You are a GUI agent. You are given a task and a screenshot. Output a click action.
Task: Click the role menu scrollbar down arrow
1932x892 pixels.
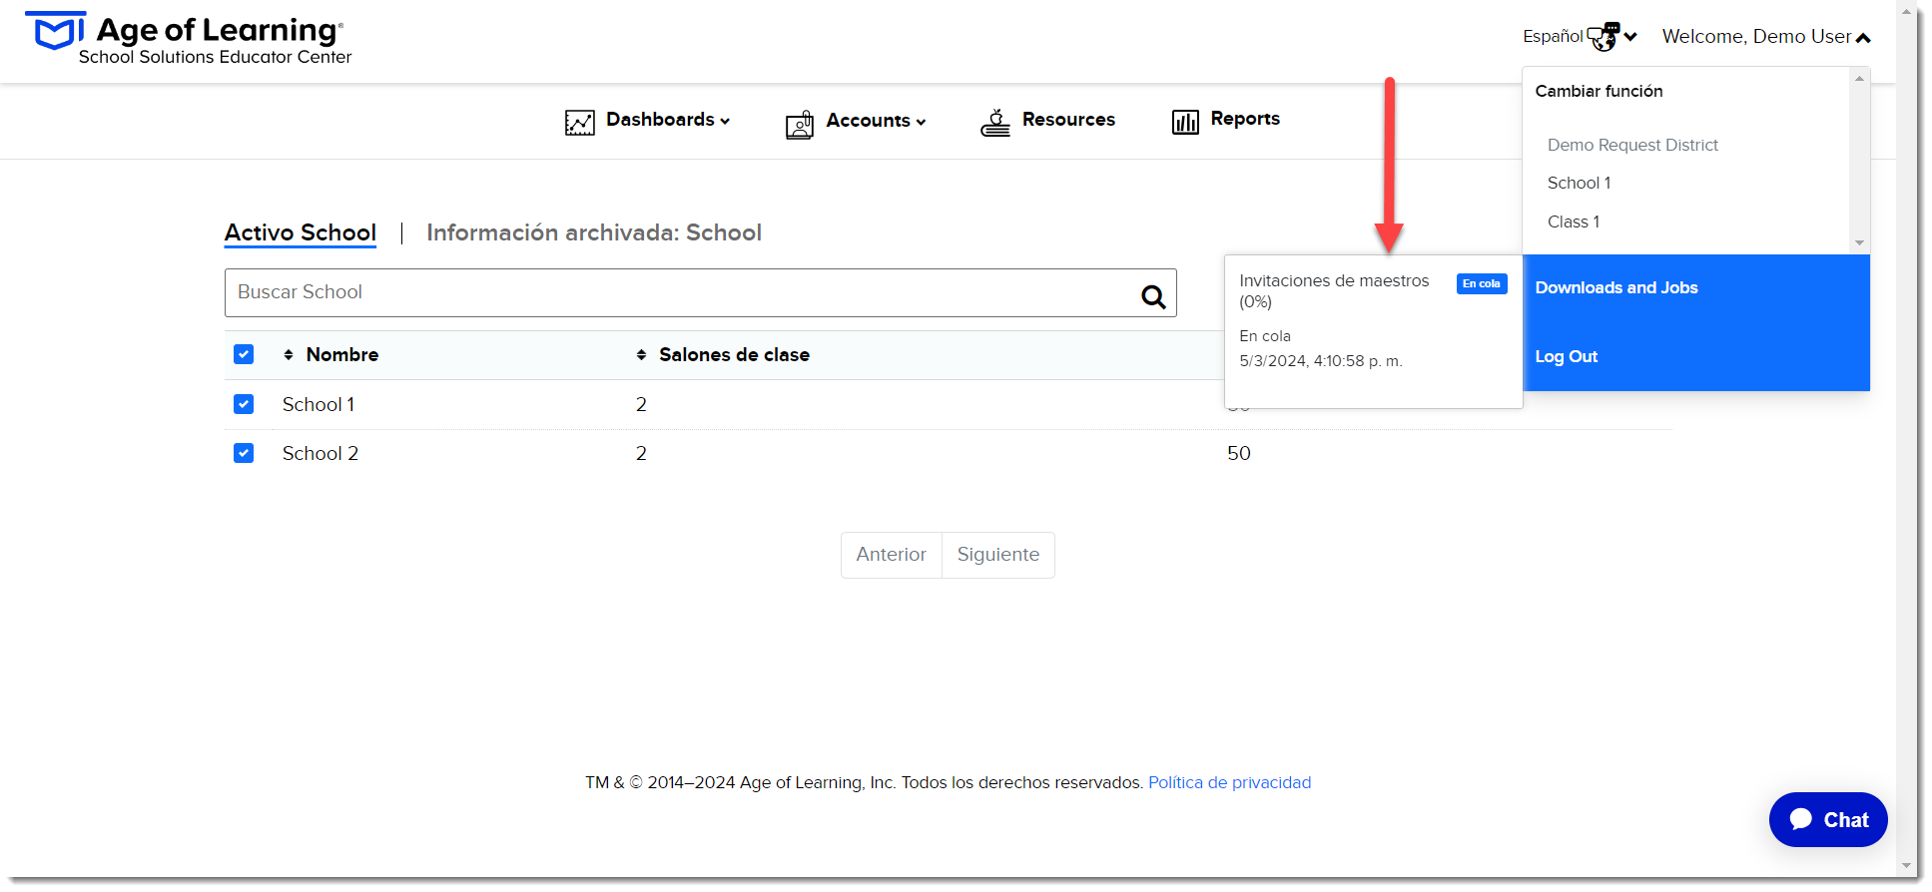click(x=1859, y=242)
